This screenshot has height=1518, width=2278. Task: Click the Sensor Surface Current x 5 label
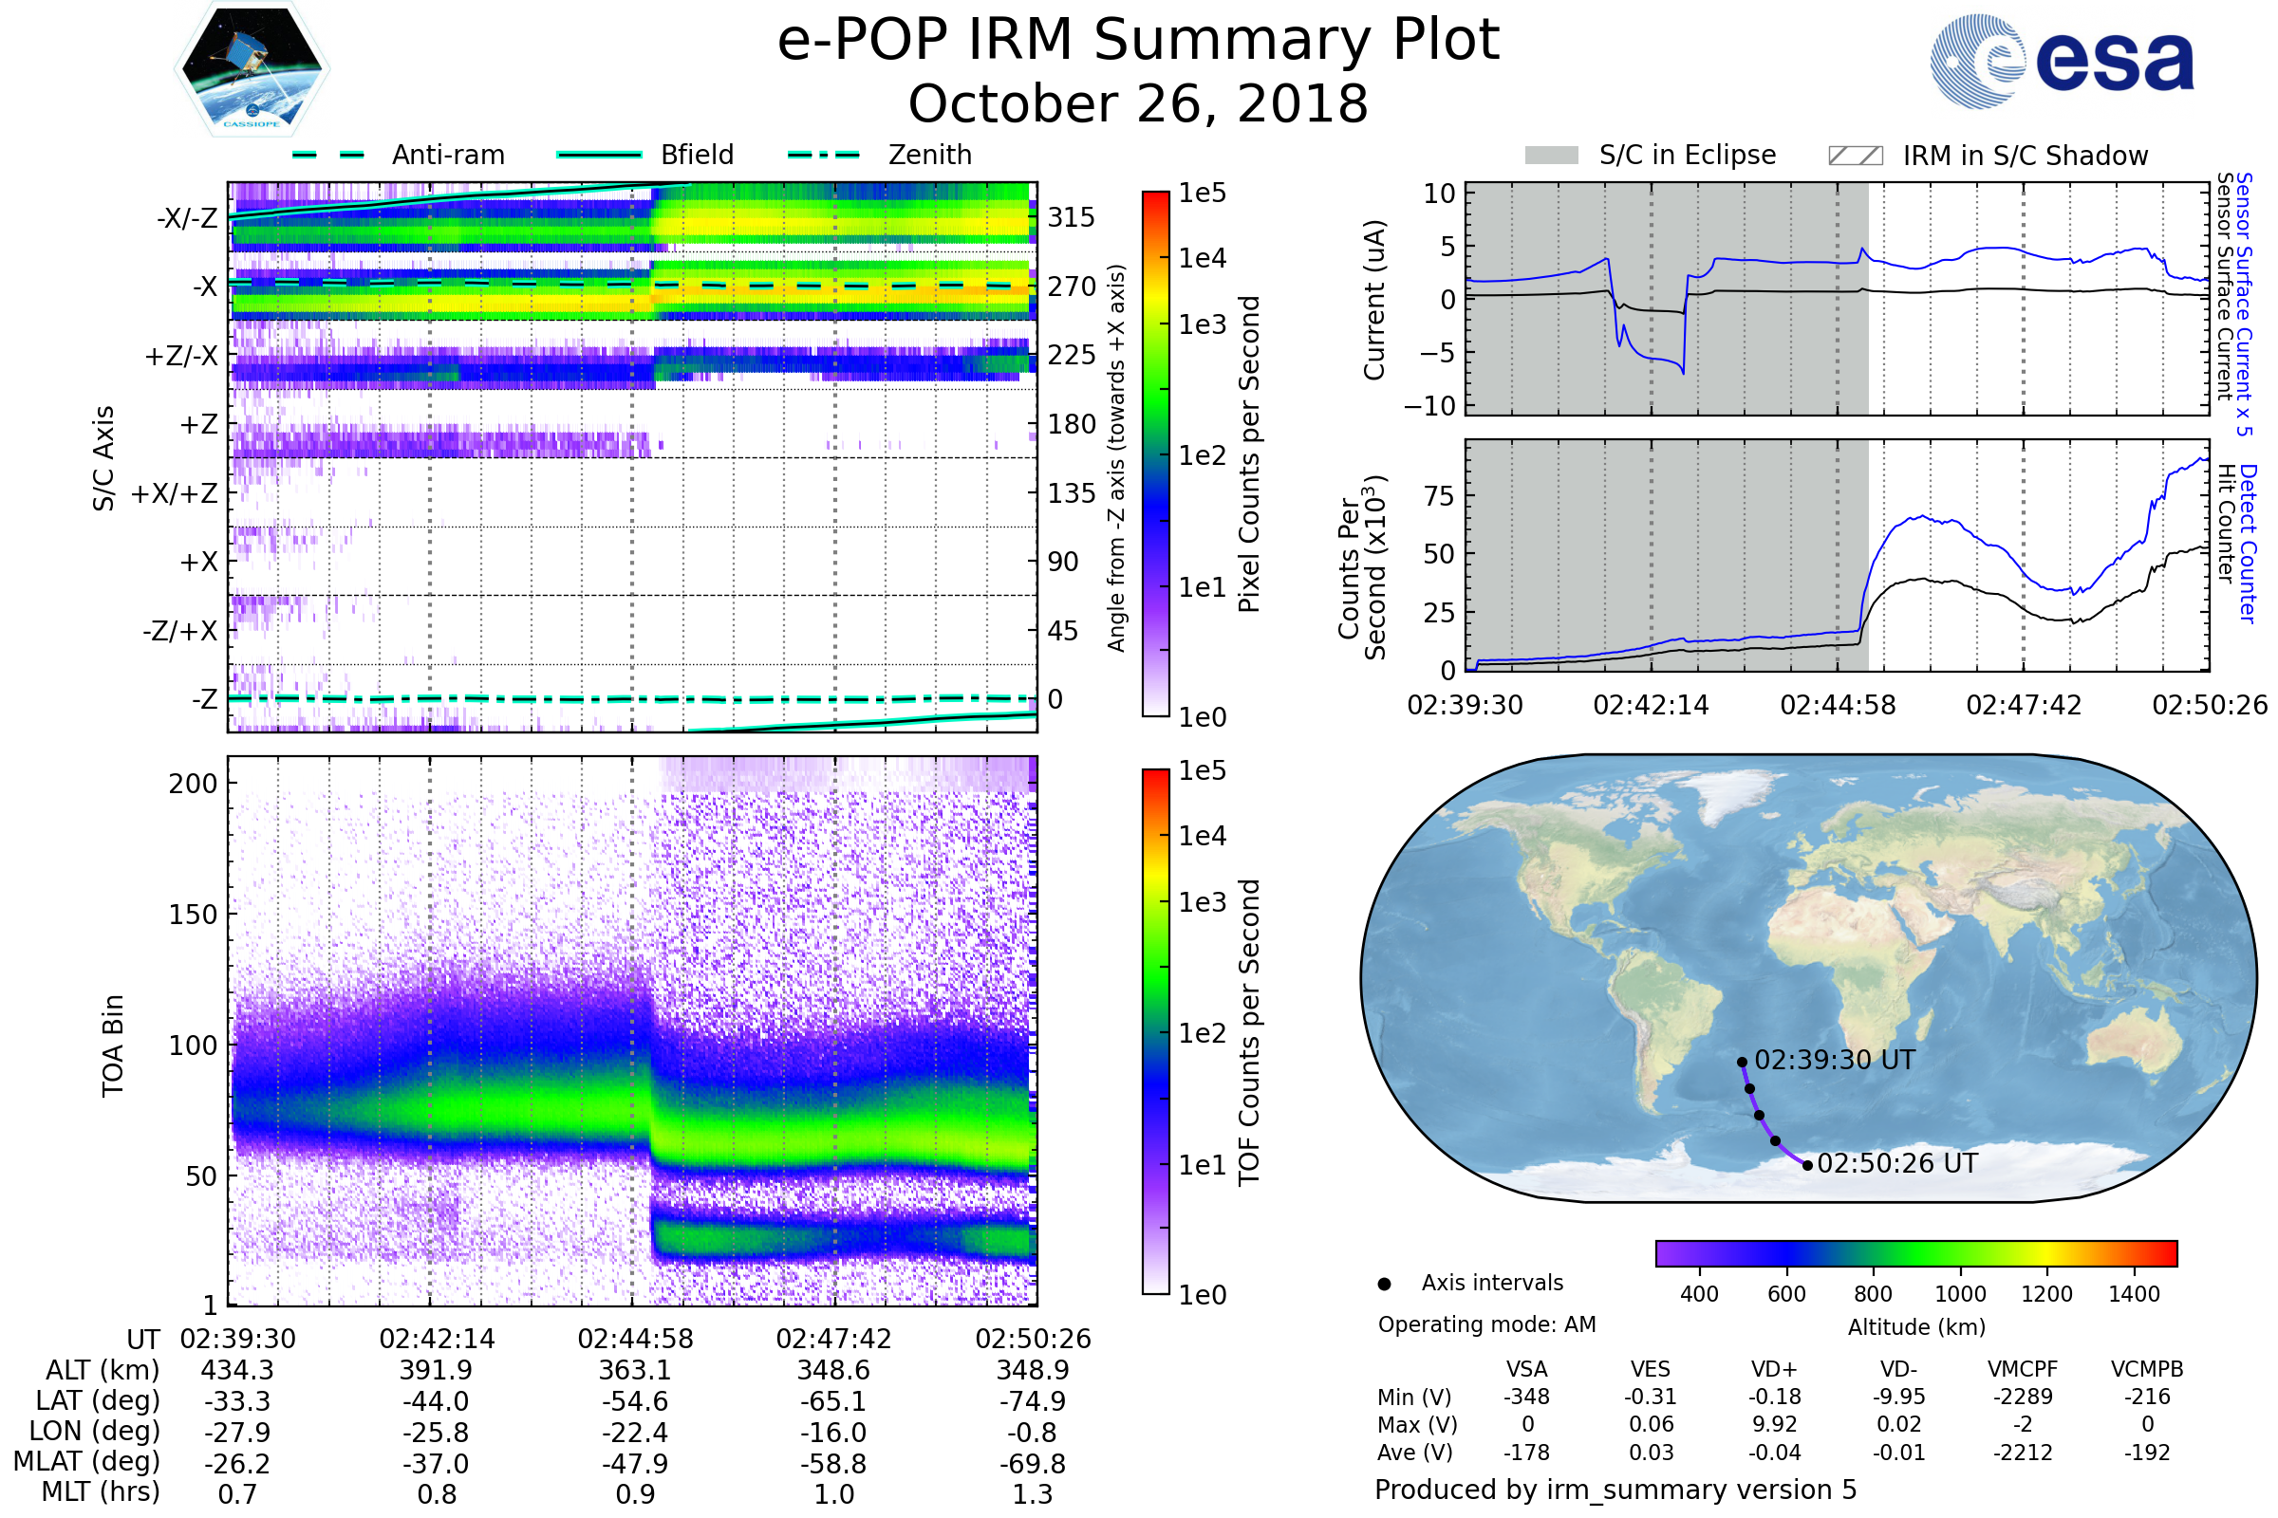tap(2244, 303)
